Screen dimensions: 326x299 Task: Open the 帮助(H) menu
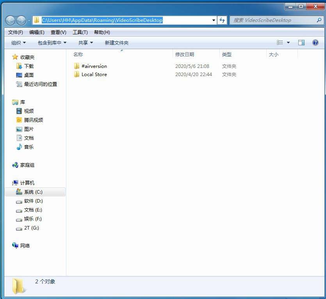tap(102, 32)
